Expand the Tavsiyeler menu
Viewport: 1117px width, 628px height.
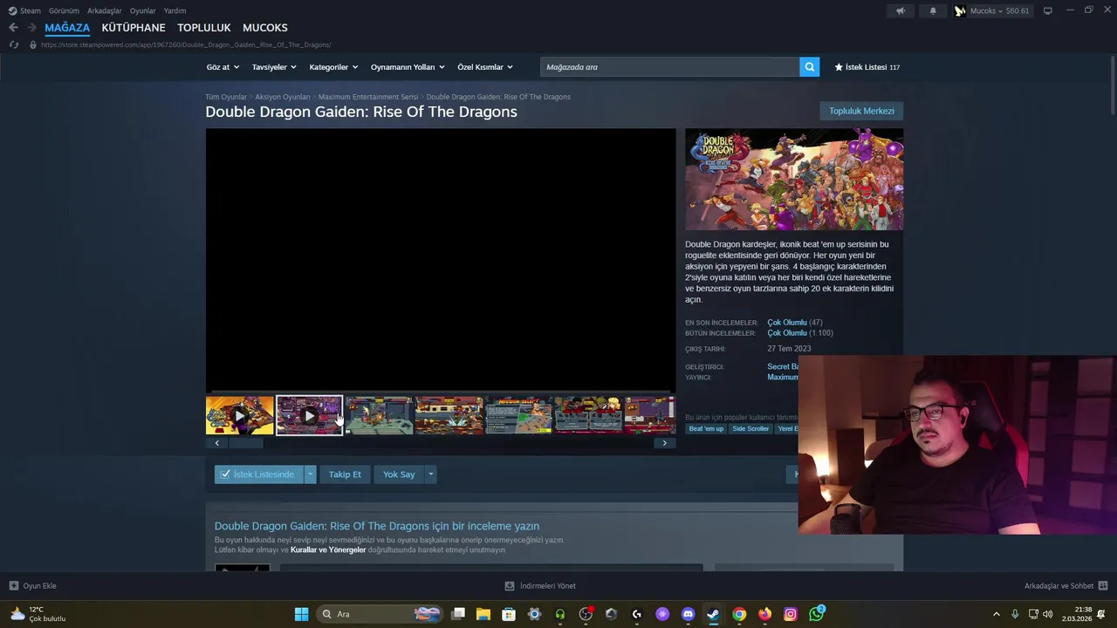pos(274,67)
